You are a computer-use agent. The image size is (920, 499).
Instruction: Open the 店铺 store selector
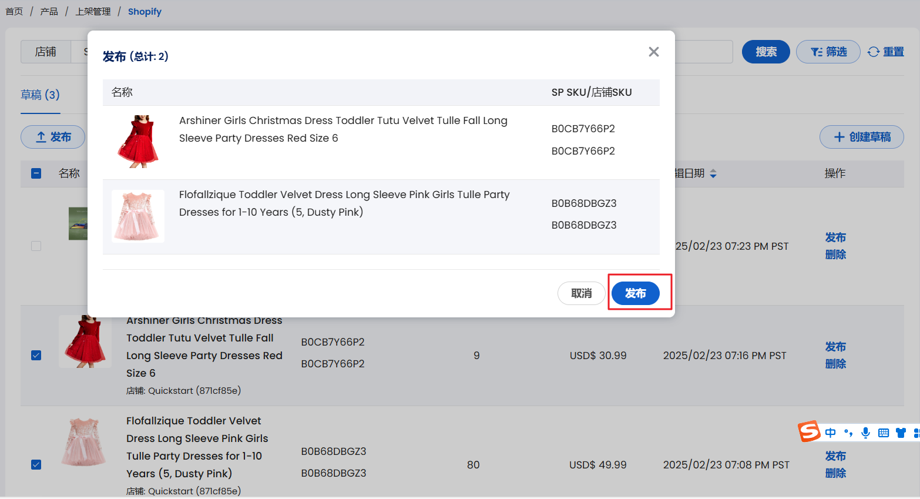[46, 52]
